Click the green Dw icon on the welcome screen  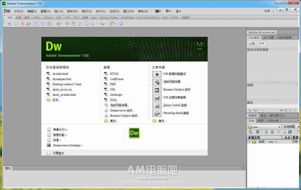(x=134, y=133)
